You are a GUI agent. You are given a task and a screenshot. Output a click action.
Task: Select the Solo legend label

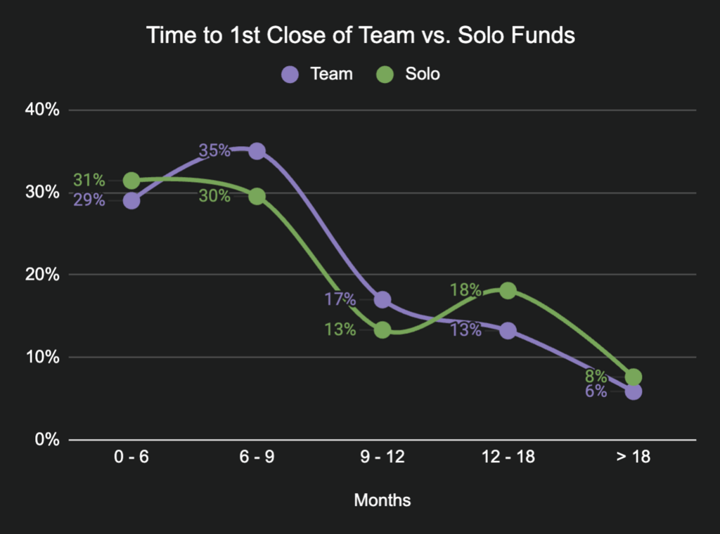point(423,74)
